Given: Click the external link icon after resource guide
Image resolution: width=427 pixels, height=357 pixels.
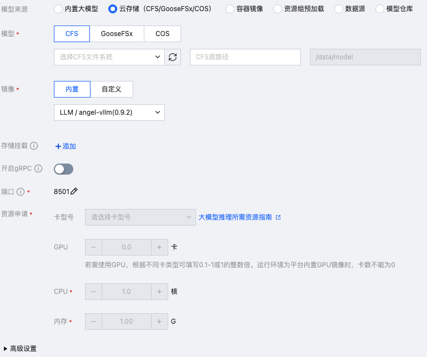Looking at the screenshot, I should (278, 217).
